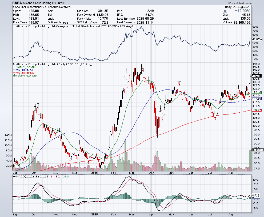This screenshot has width=264, height=217.
Task: Select the Open value 128.88
Action: [x=34, y=11]
